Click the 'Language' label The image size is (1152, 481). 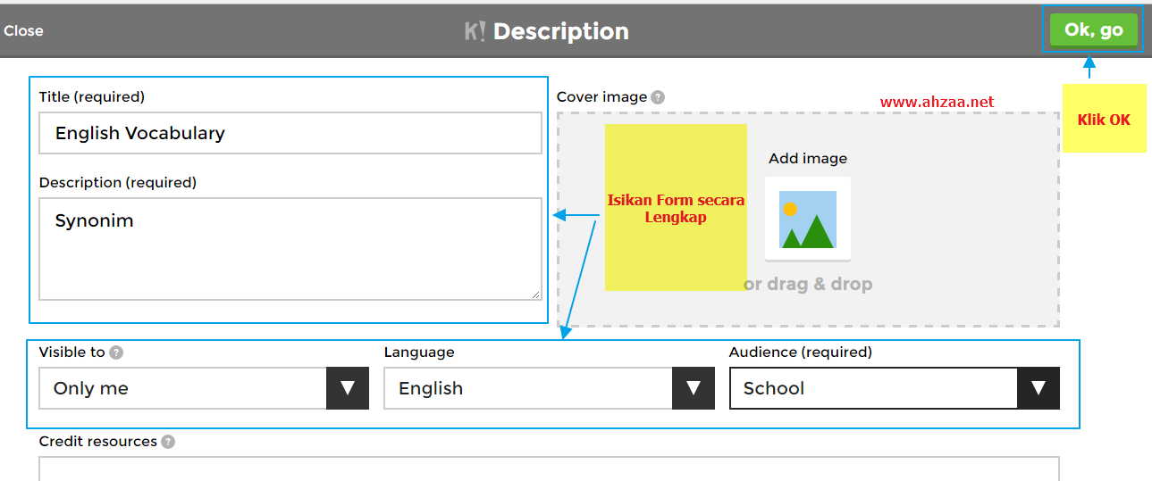[419, 352]
